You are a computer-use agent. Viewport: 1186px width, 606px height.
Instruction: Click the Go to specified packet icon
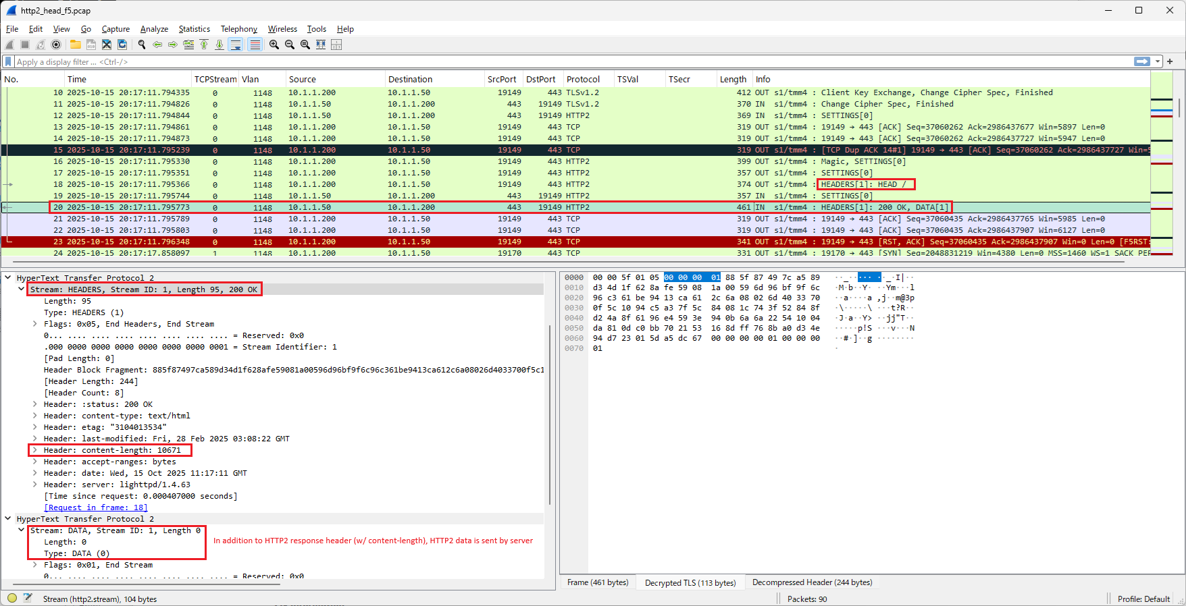click(188, 45)
